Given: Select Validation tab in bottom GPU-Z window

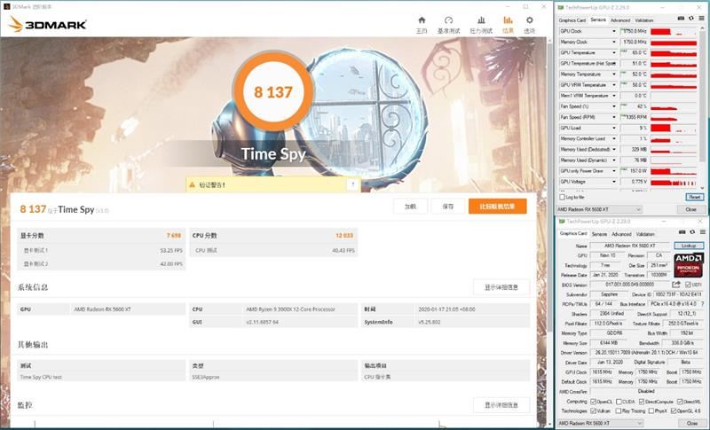Looking at the screenshot, I should tap(645, 234).
